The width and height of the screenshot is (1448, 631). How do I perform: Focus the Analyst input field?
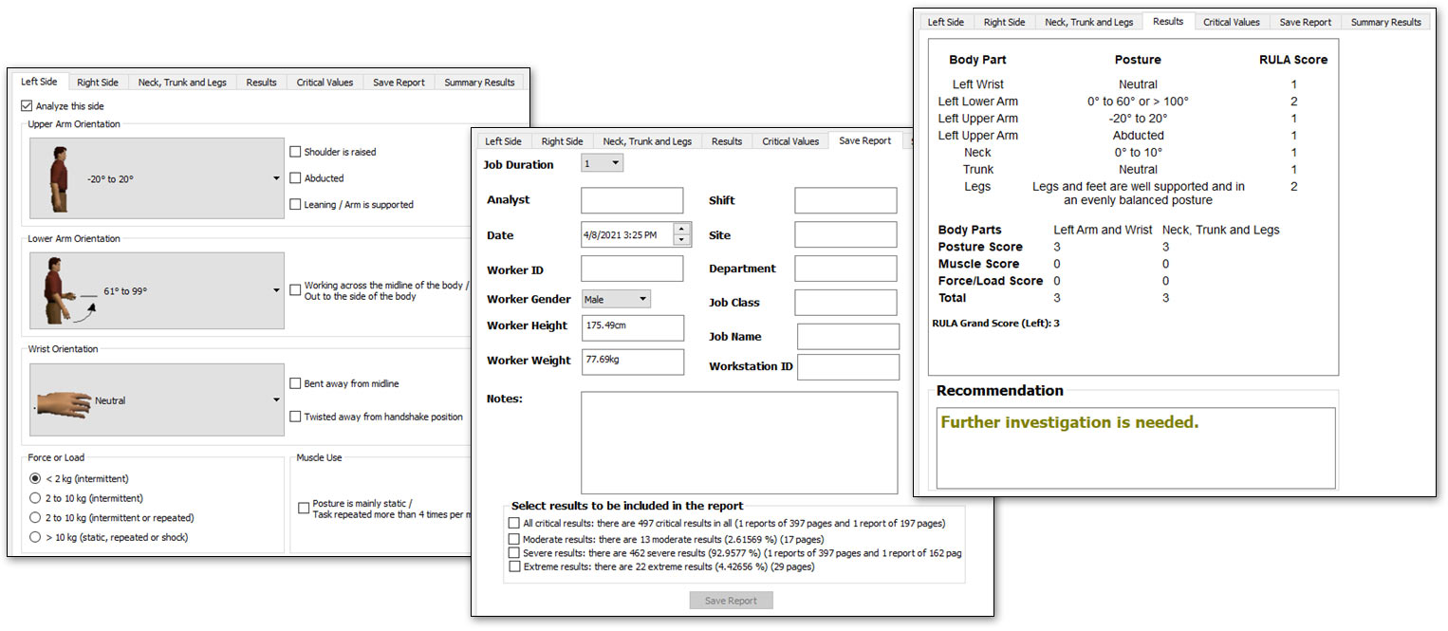[632, 200]
